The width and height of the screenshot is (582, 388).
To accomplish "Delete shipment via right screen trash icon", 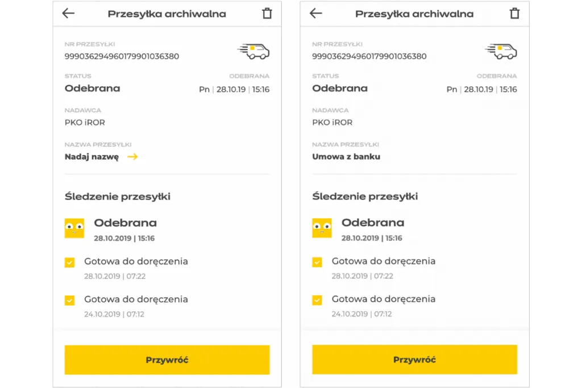I will (x=514, y=13).
